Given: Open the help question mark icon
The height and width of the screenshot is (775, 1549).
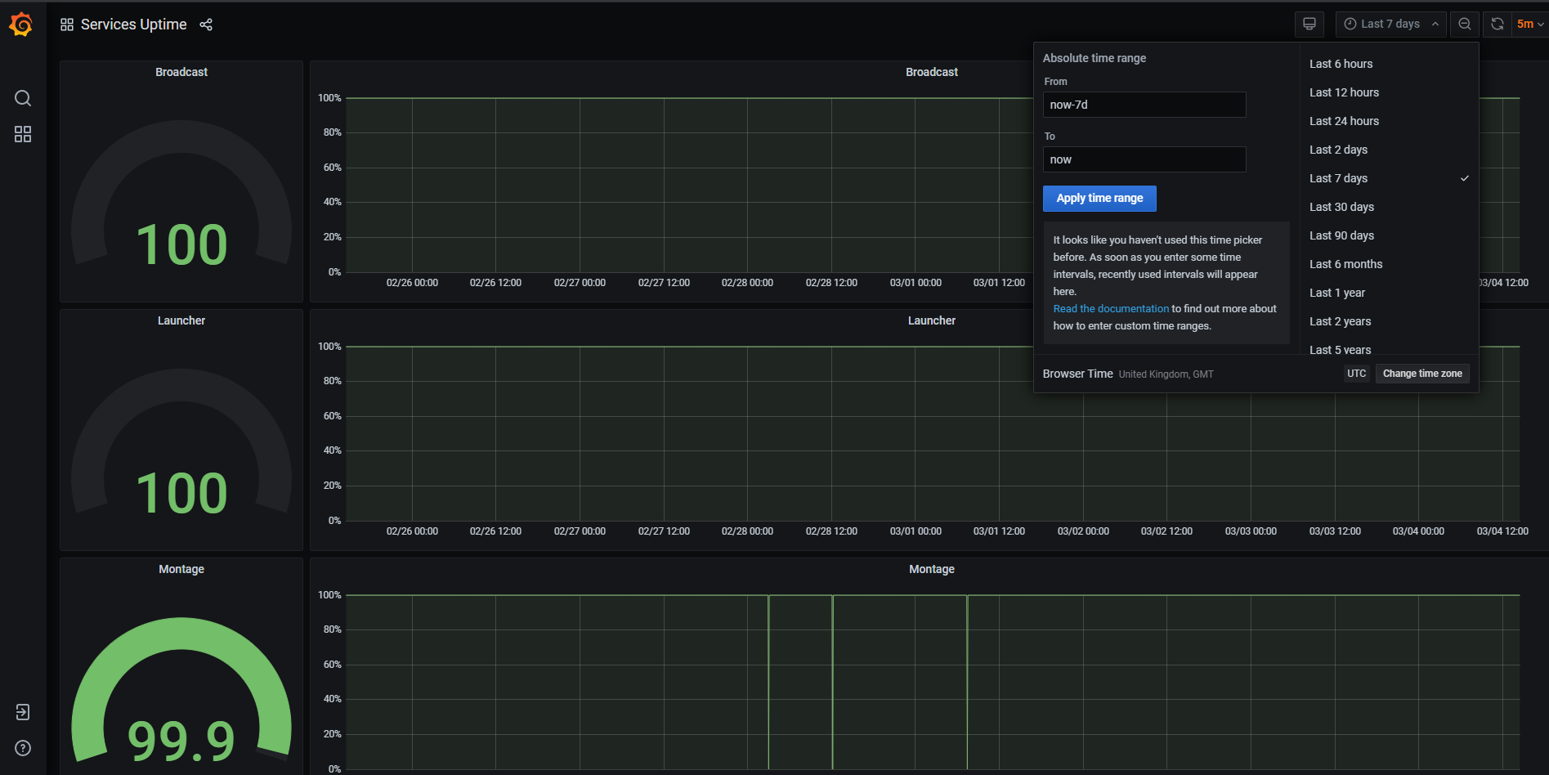Looking at the screenshot, I should pyautogui.click(x=23, y=748).
